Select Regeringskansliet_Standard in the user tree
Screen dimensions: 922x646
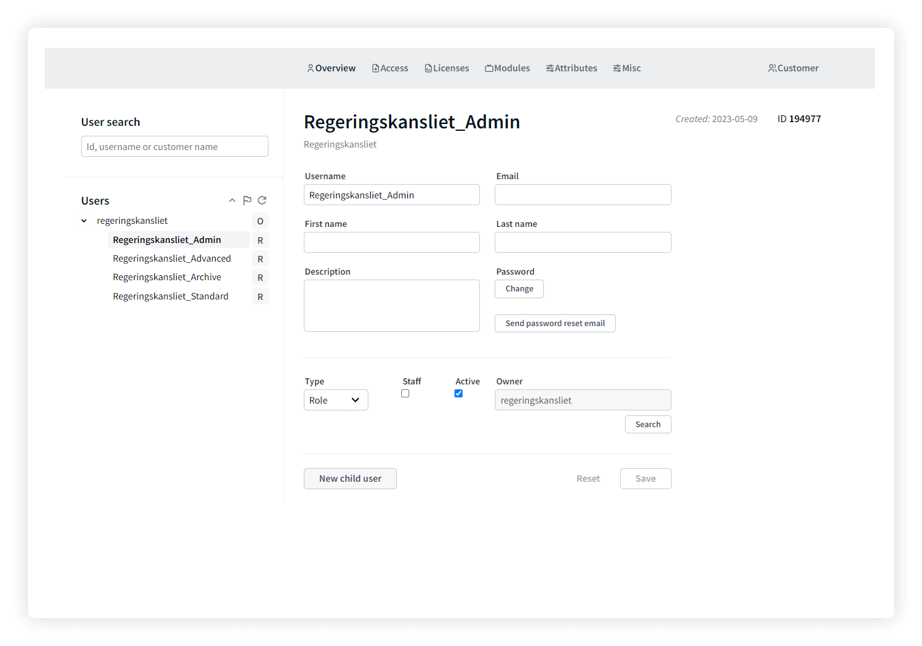(x=171, y=296)
